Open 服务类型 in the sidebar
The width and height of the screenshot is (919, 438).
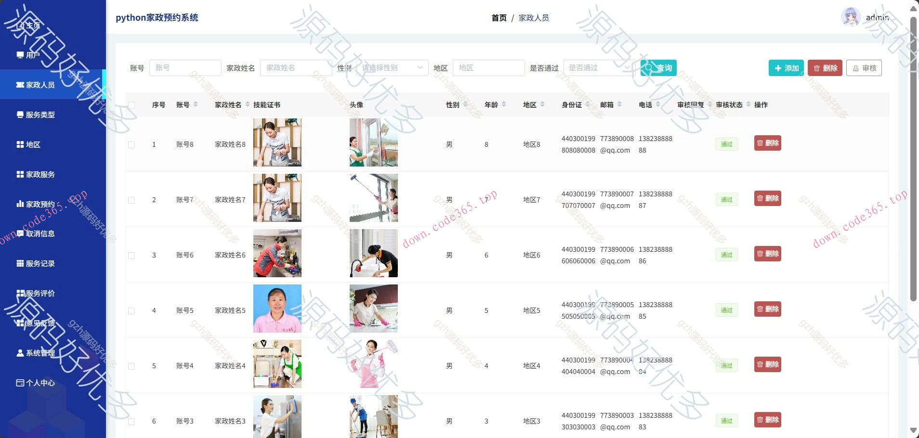(53, 115)
